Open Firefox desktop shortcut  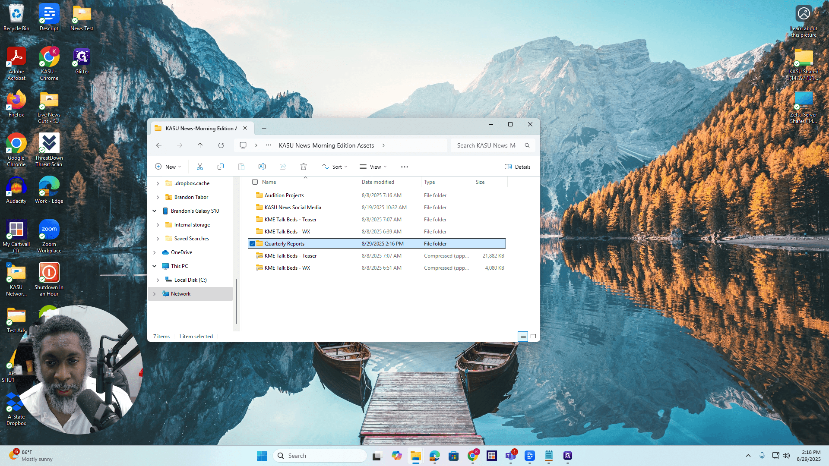pyautogui.click(x=16, y=104)
